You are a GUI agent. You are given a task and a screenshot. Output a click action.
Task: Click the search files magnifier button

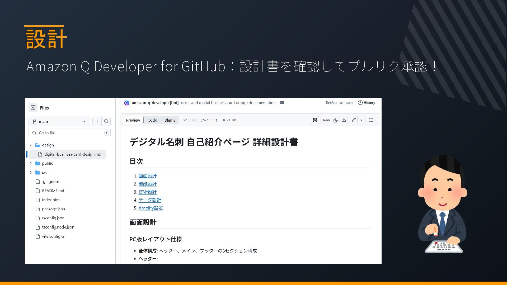[x=106, y=121]
